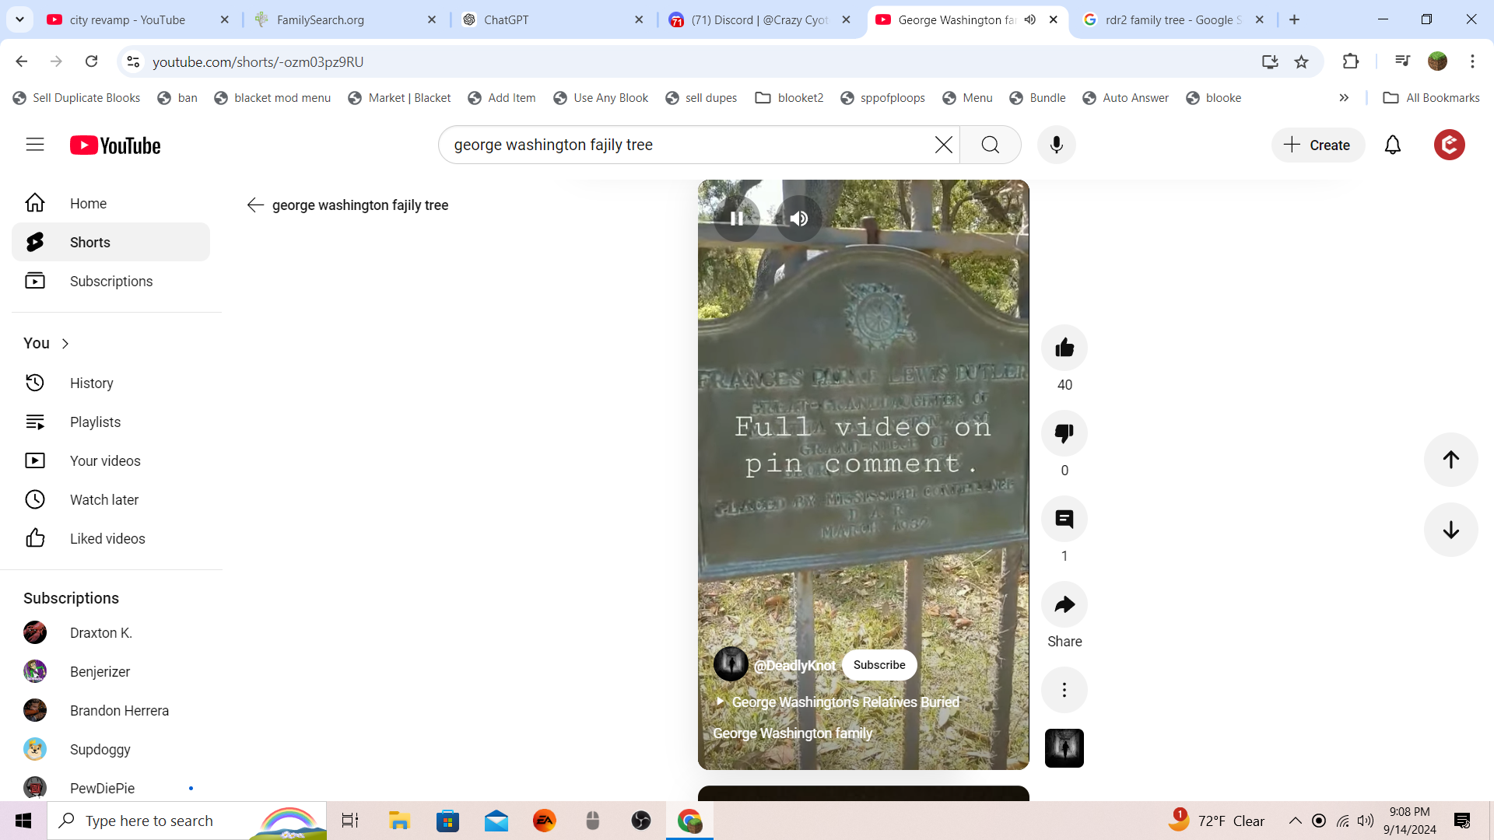Open Subscriptions in the sidebar

[110, 282]
